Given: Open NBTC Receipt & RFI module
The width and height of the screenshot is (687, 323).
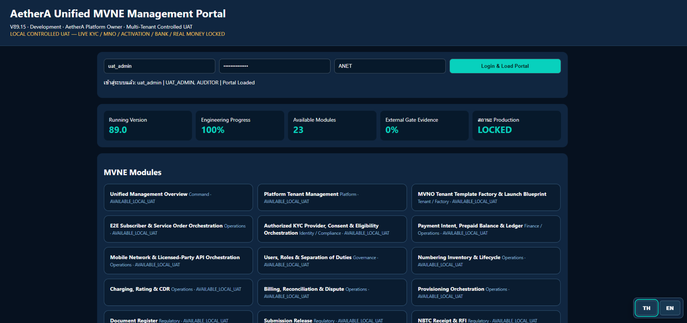Looking at the screenshot, I should point(486,317).
